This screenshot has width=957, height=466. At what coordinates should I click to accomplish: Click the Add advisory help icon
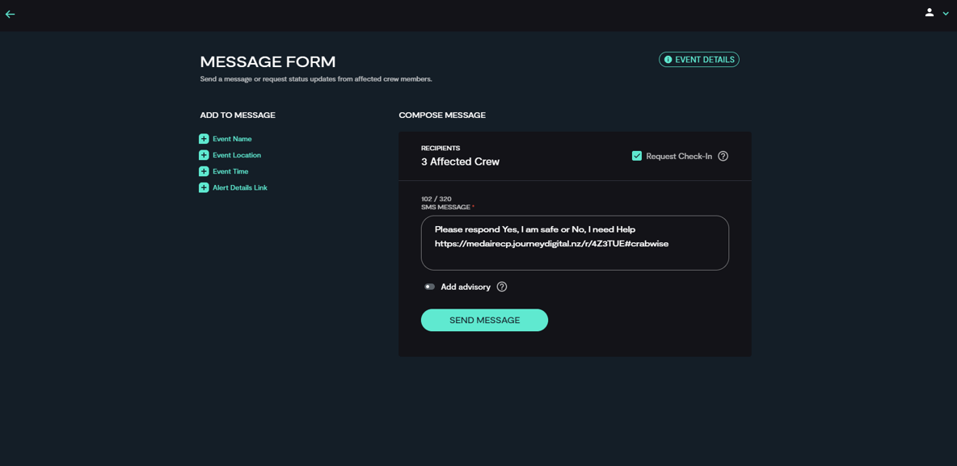[501, 287]
